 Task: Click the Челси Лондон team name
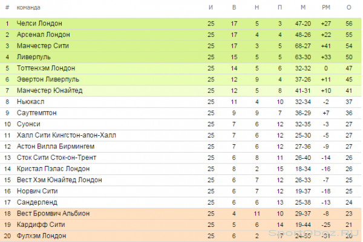(x=39, y=24)
